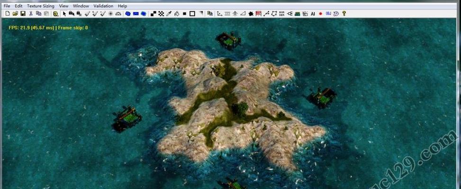This screenshot has width=461, height=189.
Task: Copy selection using the toolbar copy icon
Action: point(38,14)
